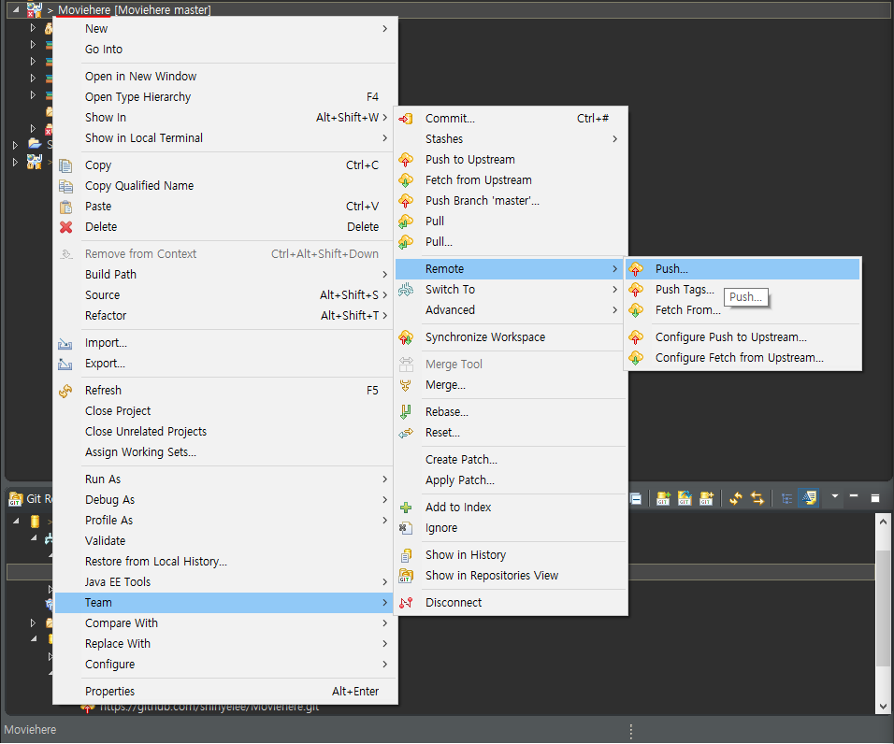
Task: Click the Disconnect icon
Action: [405, 603]
